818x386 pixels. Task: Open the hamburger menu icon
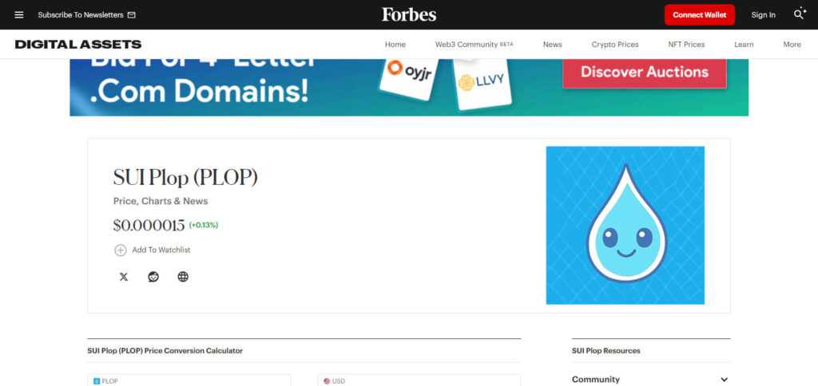[x=19, y=14]
